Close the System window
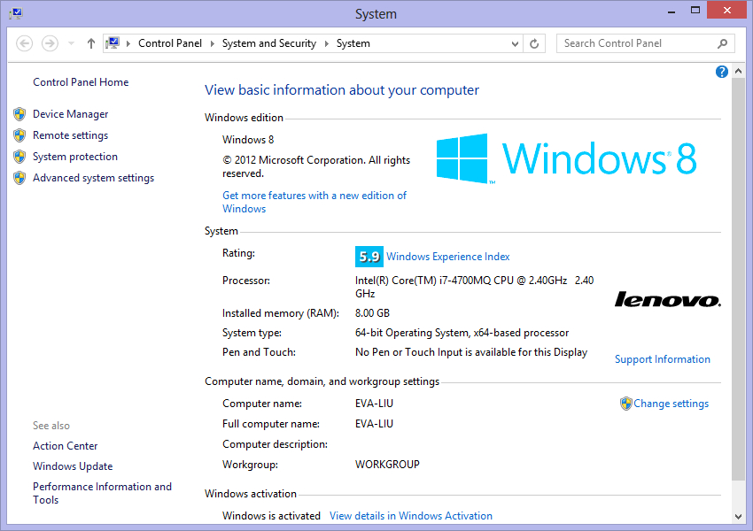This screenshot has height=531, width=753. (726, 10)
